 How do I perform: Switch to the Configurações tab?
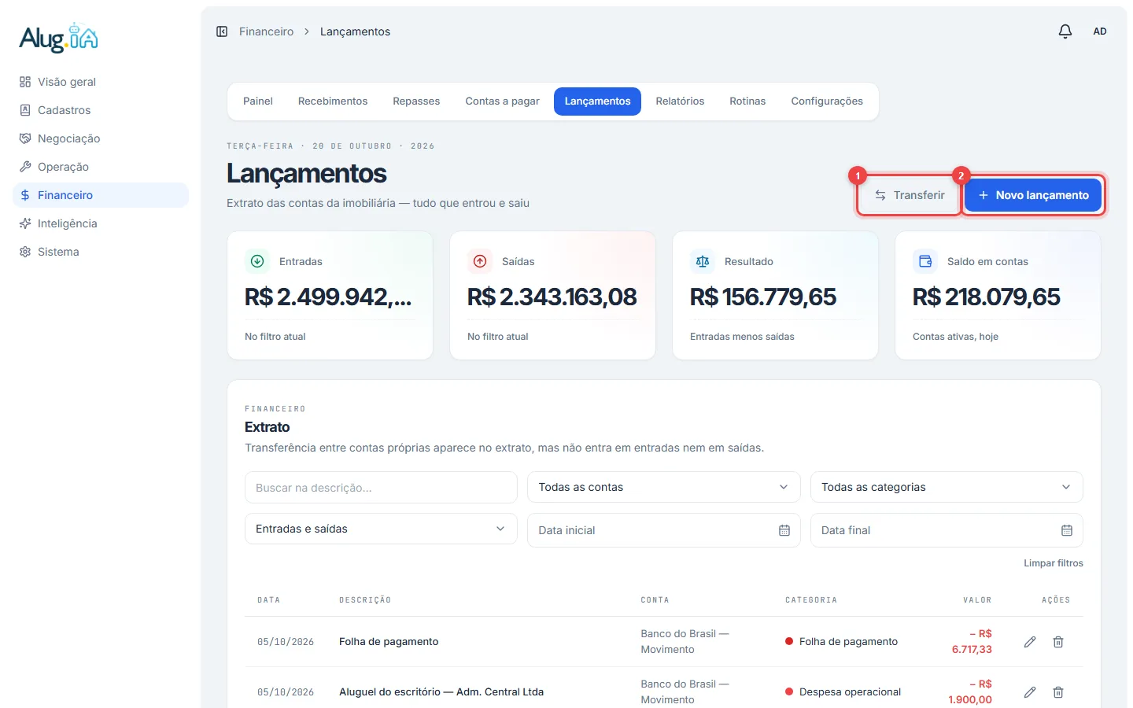(x=827, y=101)
